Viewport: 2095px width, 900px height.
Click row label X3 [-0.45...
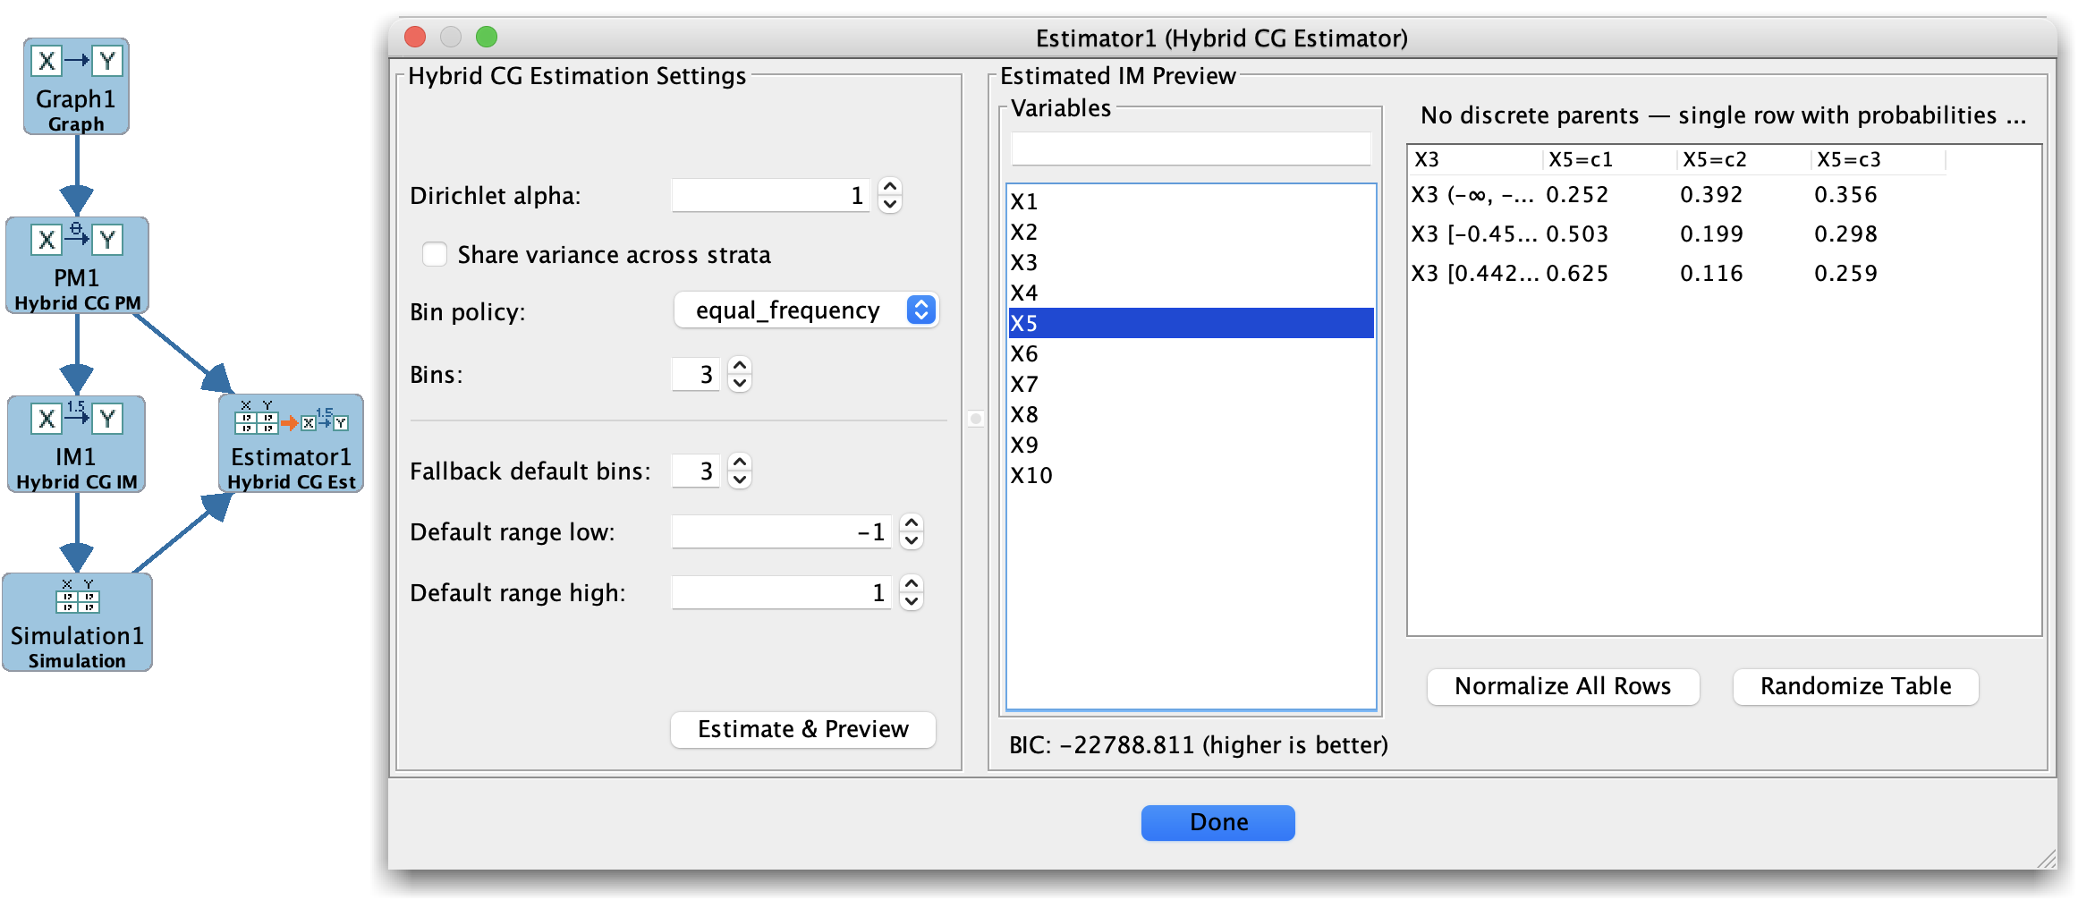tap(1476, 234)
